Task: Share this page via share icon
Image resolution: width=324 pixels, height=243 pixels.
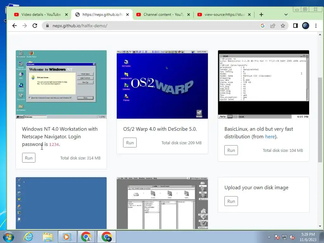Action: (x=273, y=26)
